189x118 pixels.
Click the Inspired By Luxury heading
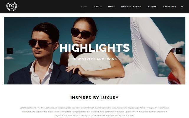[94, 98]
